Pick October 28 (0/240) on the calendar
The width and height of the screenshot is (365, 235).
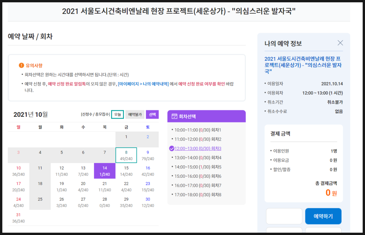(105, 202)
